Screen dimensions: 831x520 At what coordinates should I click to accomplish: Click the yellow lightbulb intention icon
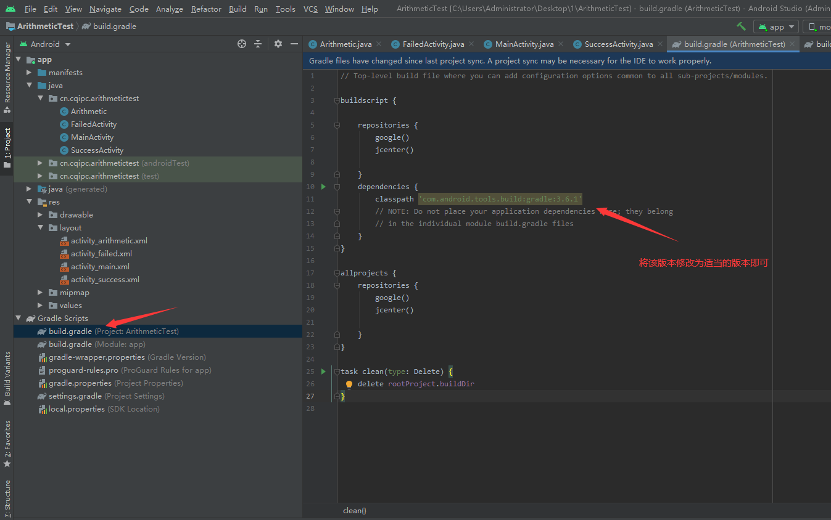(x=349, y=384)
